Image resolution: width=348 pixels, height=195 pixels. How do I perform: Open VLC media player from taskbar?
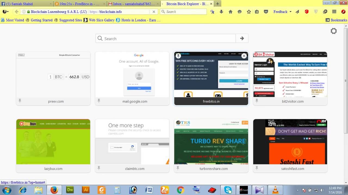pyautogui.click(x=275, y=190)
